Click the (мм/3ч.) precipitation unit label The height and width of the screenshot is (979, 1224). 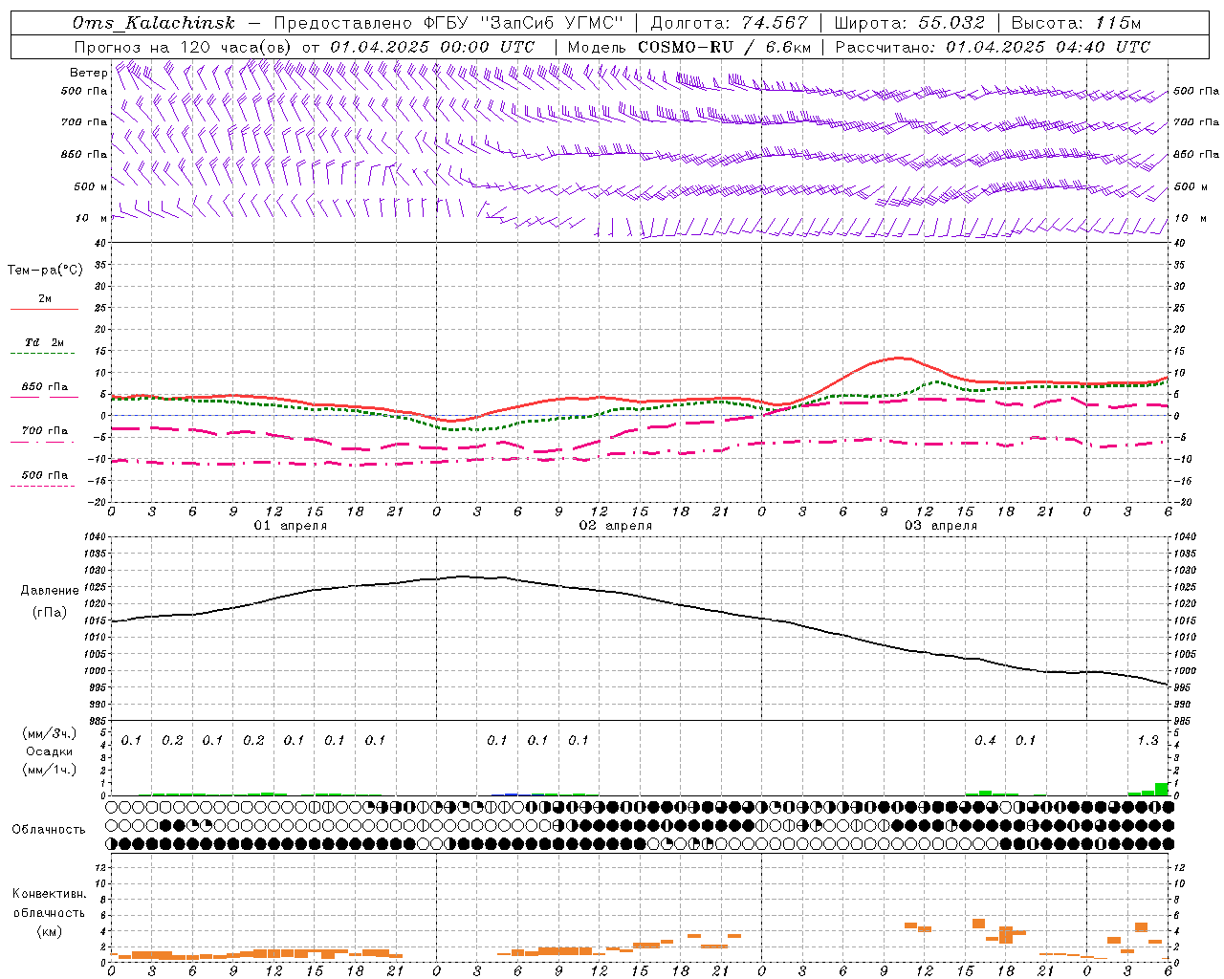tap(50, 734)
